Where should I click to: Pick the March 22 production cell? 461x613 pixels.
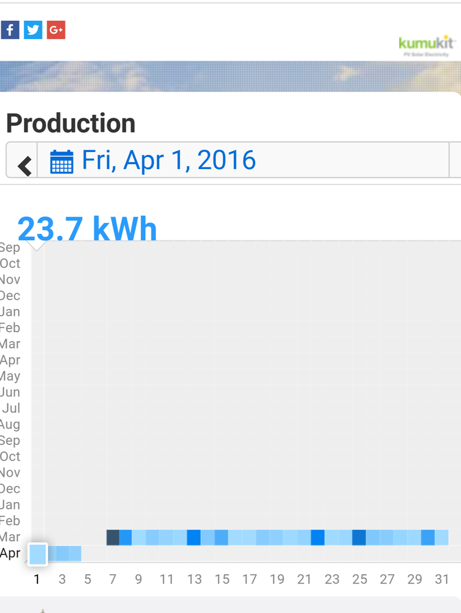point(318,538)
